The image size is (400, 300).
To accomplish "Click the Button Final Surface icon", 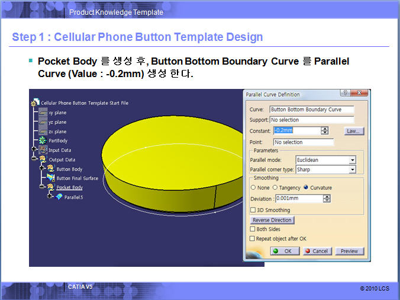I will click(x=51, y=178).
